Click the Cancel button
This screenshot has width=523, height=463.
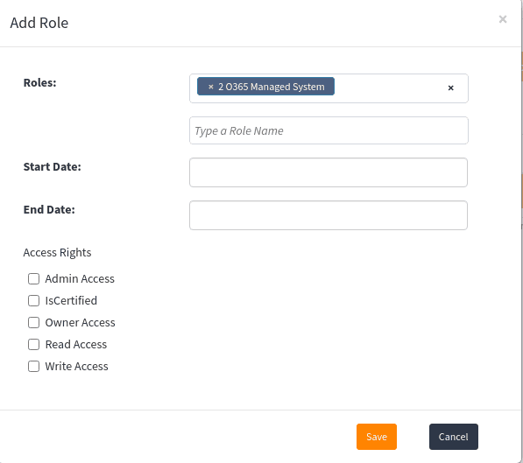(453, 437)
